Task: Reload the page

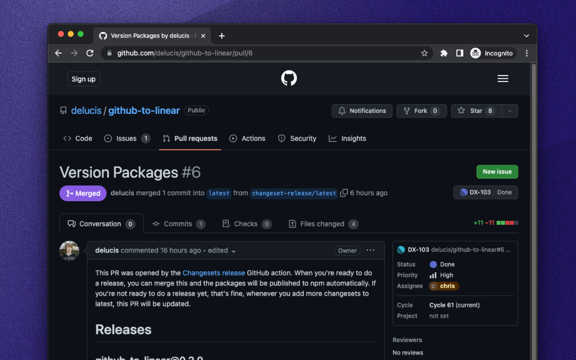Action: [90, 53]
